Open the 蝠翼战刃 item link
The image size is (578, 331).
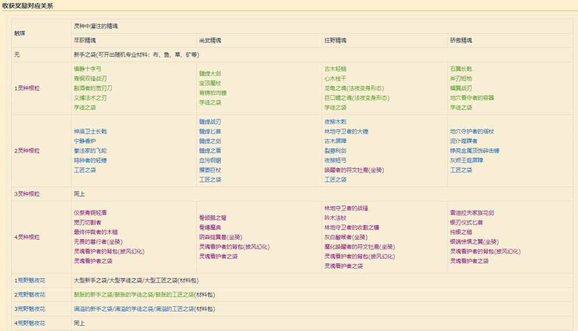tap(461, 88)
